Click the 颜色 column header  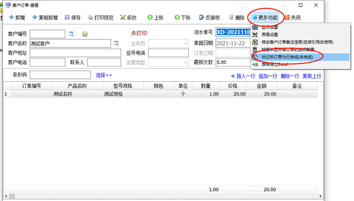pos(158,86)
